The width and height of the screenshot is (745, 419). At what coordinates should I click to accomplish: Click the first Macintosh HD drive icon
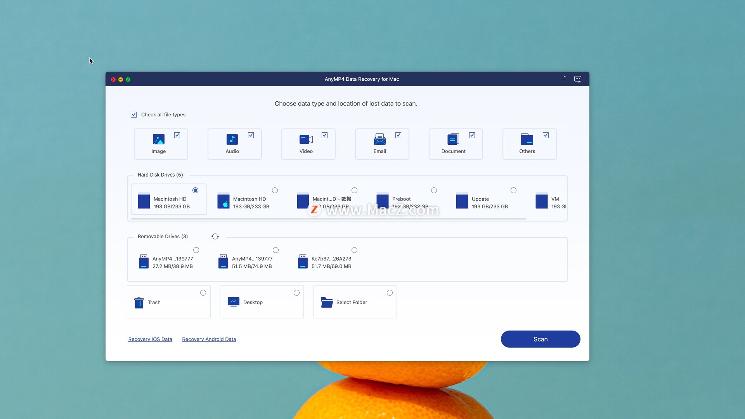coord(144,200)
